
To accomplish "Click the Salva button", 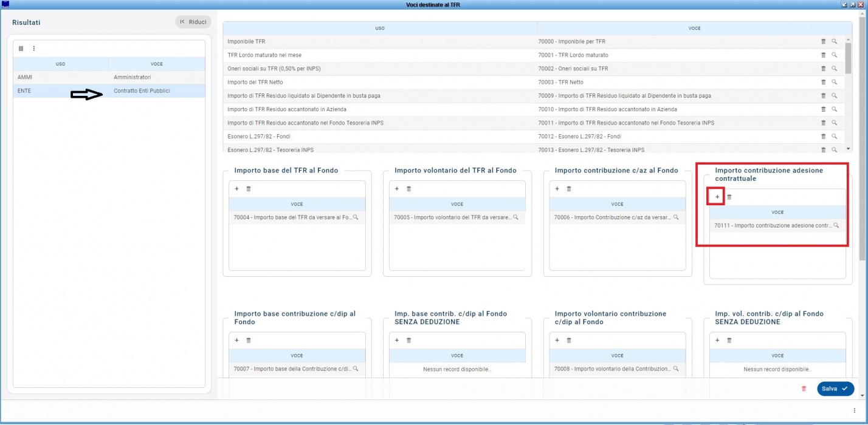I will click(x=835, y=389).
